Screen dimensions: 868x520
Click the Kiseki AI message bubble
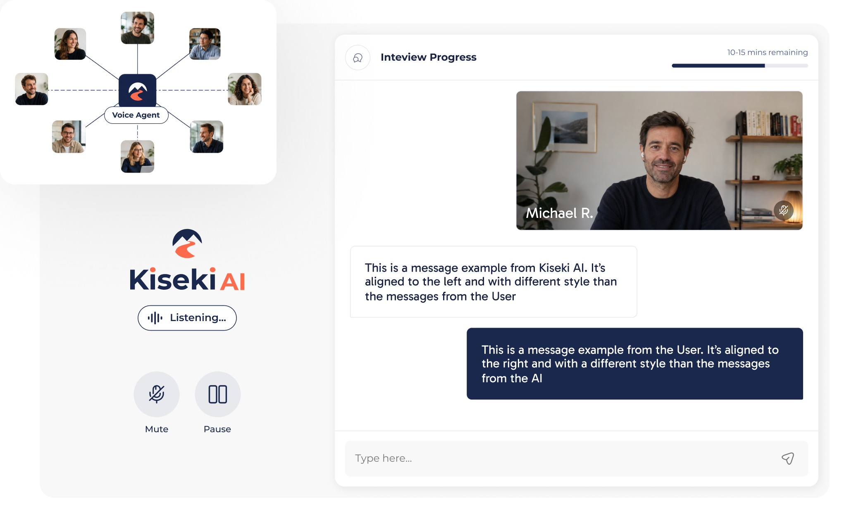(494, 282)
